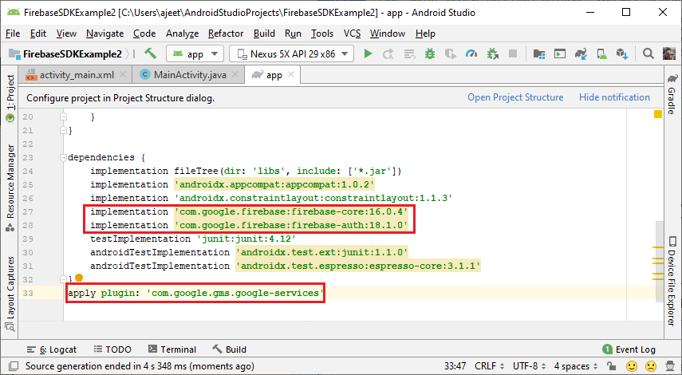Open the Nexus 5X API 29 device dropdown
682x375 pixels.
coord(291,54)
